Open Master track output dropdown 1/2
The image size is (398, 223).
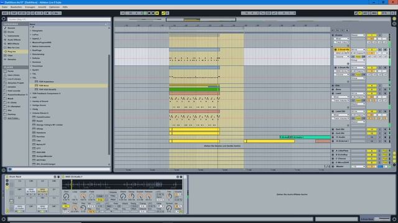[x=358, y=167]
